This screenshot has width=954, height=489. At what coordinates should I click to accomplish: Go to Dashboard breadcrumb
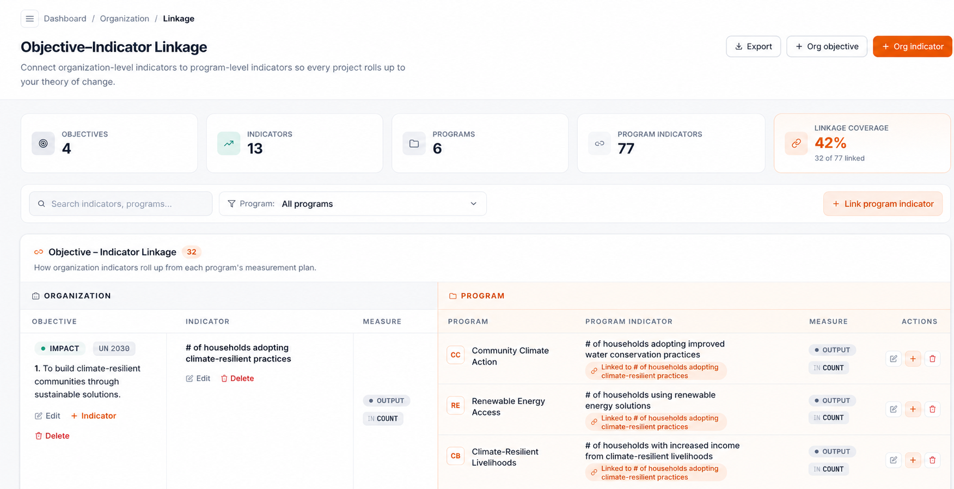tap(65, 19)
